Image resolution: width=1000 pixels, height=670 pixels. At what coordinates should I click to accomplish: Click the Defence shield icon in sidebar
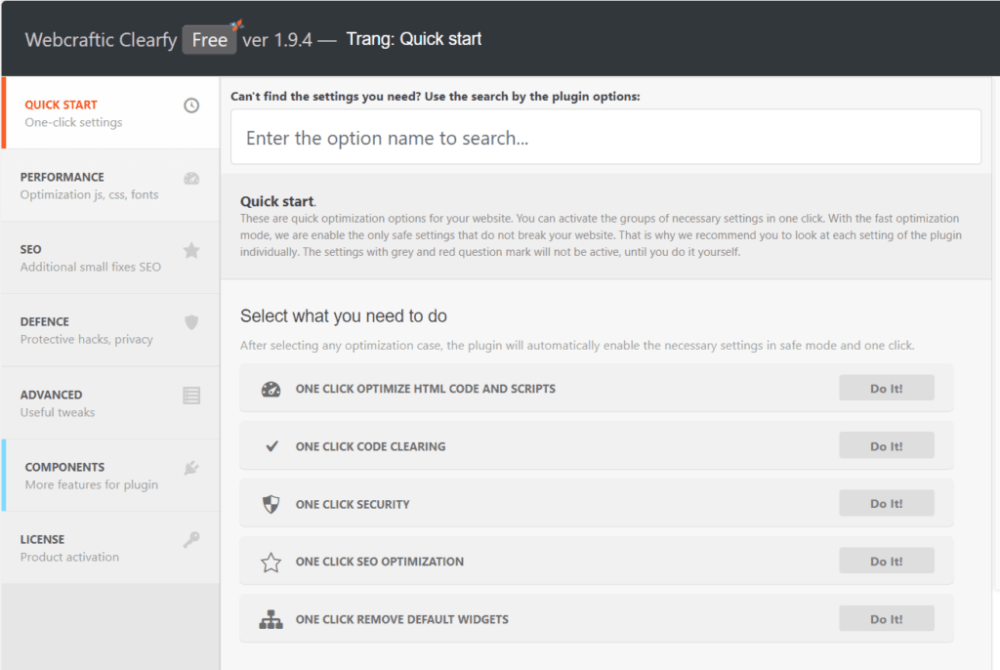pyautogui.click(x=191, y=322)
